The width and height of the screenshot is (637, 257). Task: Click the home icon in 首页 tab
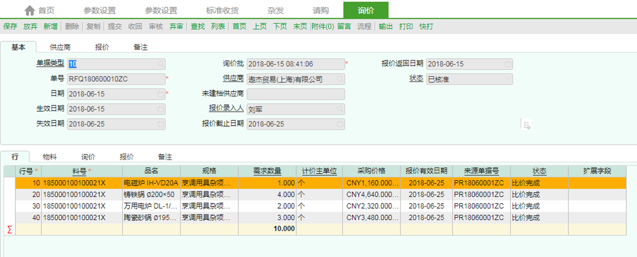pos(30,11)
